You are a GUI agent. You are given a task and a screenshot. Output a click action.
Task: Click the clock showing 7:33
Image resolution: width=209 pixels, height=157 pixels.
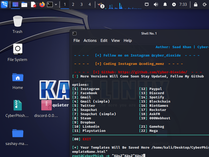pyautogui.click(x=183, y=4)
